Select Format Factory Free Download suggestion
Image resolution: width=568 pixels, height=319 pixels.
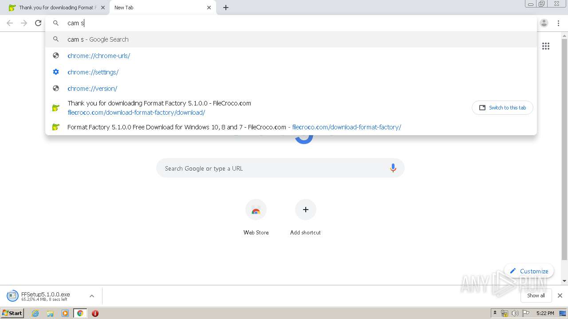(291, 127)
